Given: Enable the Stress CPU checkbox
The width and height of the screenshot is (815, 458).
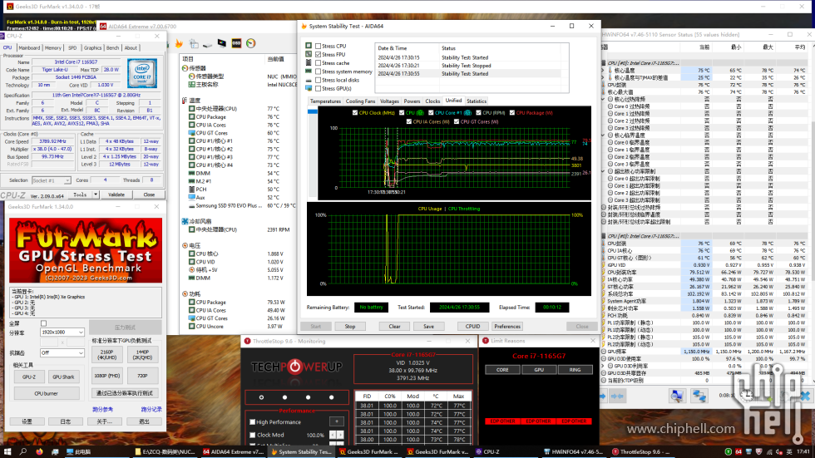Looking at the screenshot, I should (x=318, y=46).
